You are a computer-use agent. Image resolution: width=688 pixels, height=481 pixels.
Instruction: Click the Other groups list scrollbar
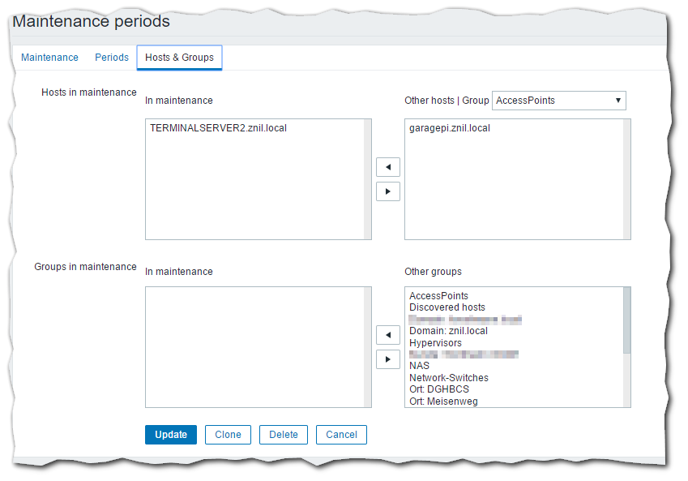(x=626, y=320)
